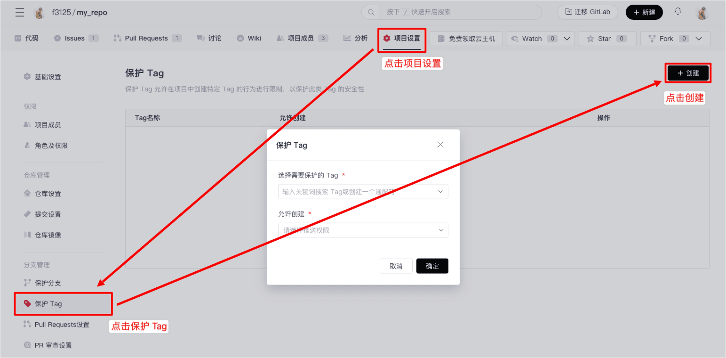
Task: Open the Pull Requests tab
Action: (x=148, y=38)
